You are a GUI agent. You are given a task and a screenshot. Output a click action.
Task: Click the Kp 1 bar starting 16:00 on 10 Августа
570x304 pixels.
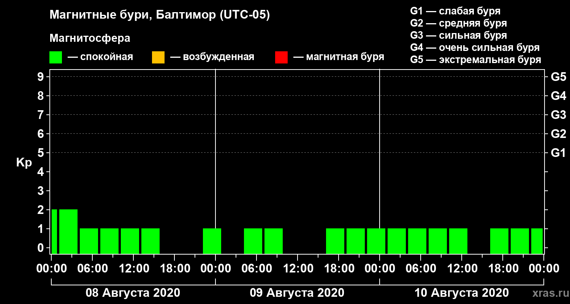(499, 241)
